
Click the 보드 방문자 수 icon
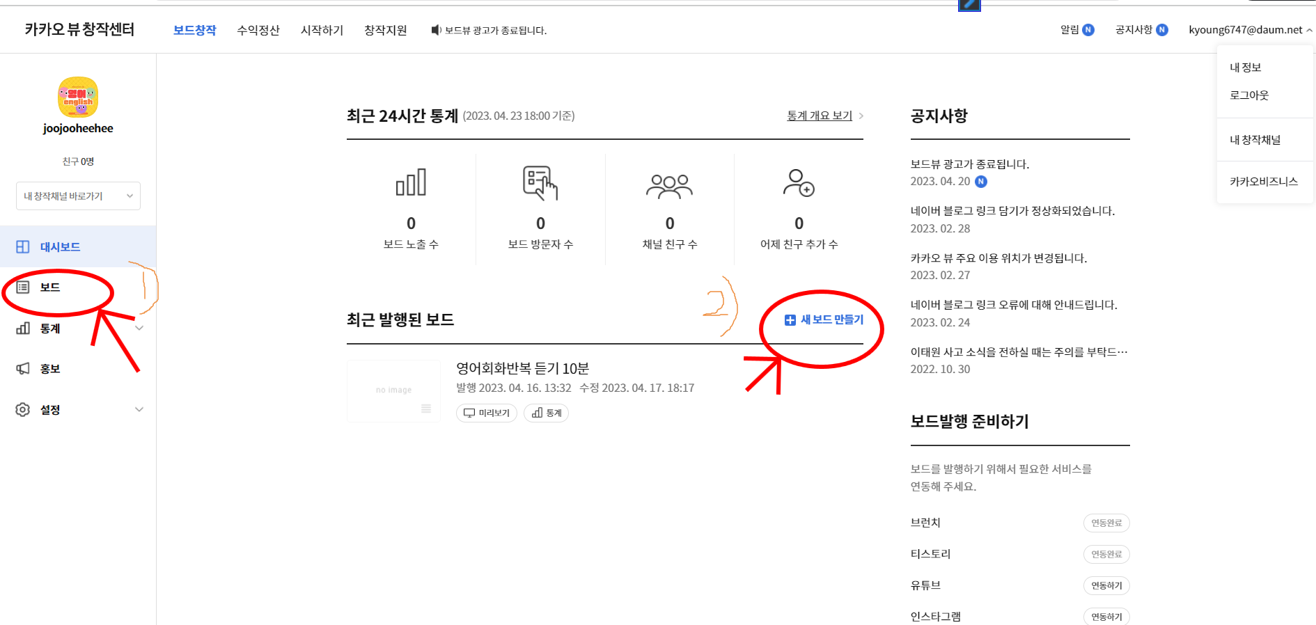(x=540, y=183)
